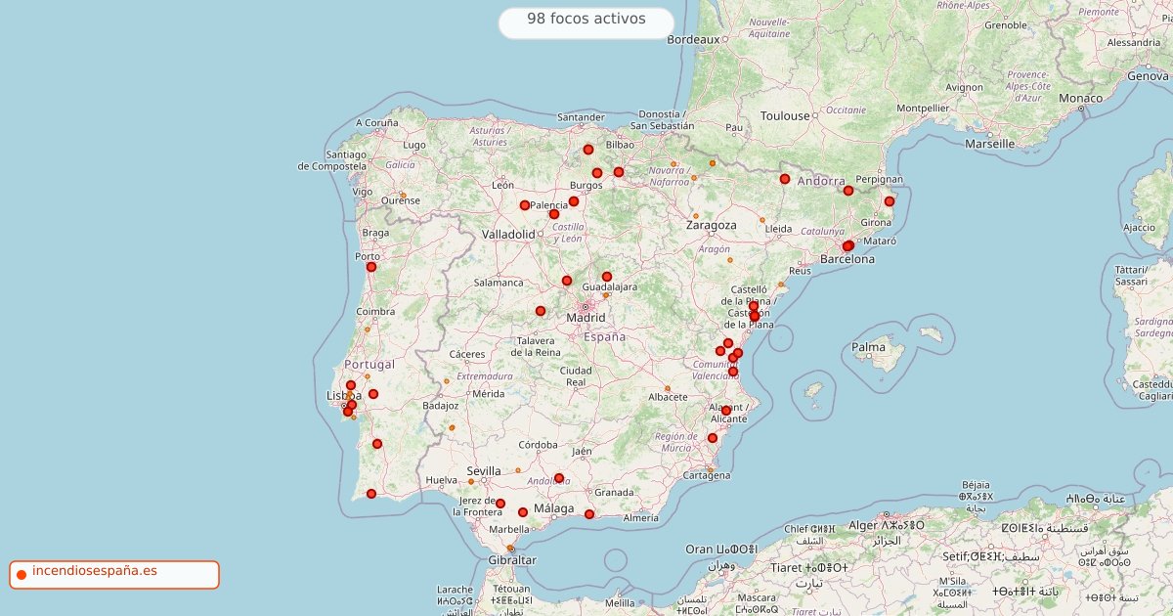Open the fire marker north of Cartagena on the coast
Viewport: 1173px width, 616px height.
(713, 438)
